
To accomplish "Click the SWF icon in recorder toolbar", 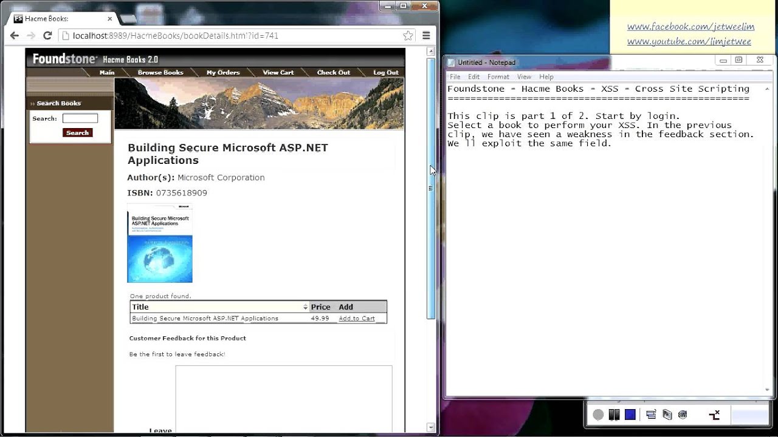I will click(x=683, y=415).
